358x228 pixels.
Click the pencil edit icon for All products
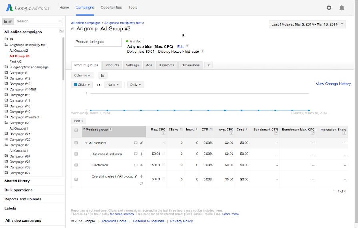tap(141, 143)
